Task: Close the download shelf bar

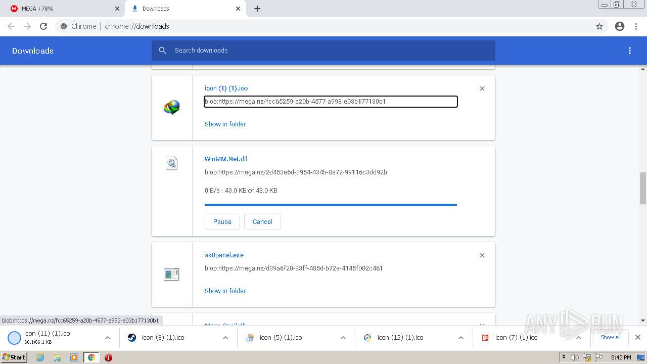Action: pyautogui.click(x=638, y=337)
